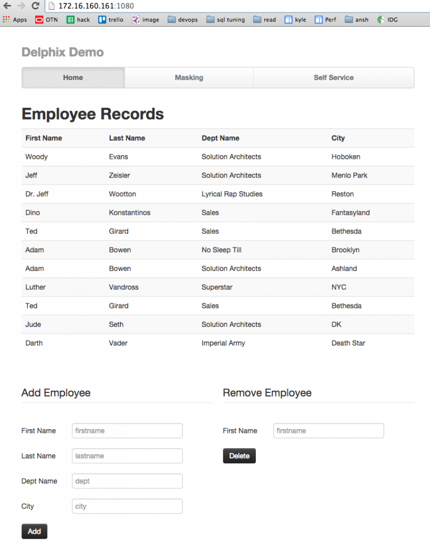Select the Zeisler last name cell

pyautogui.click(x=119, y=175)
